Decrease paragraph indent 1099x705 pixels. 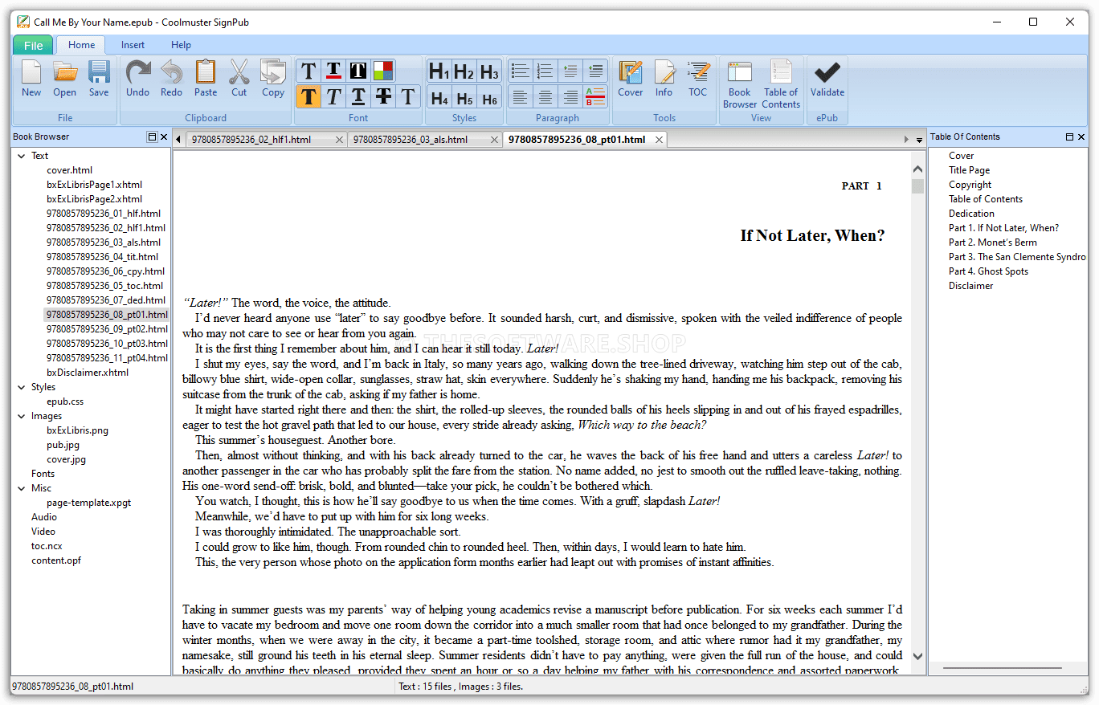click(x=595, y=71)
